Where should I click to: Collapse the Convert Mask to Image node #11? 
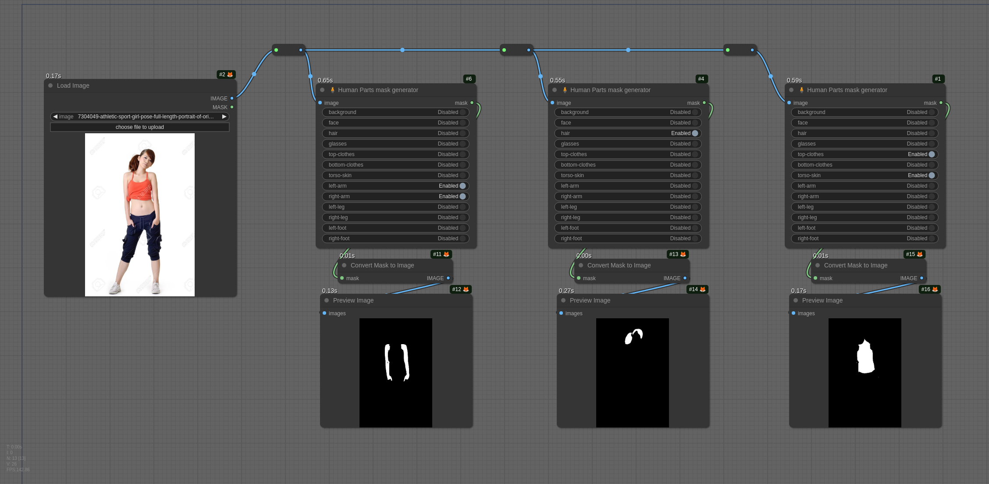point(344,265)
